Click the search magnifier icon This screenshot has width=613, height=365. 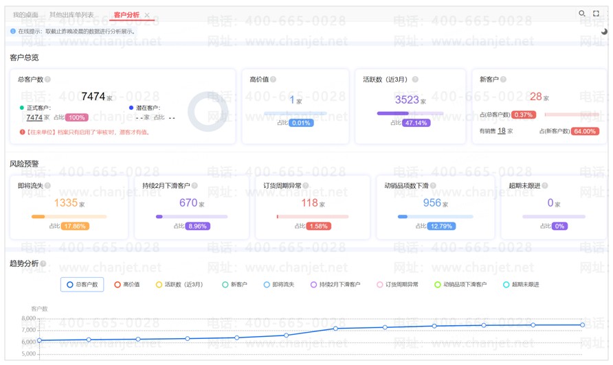point(581,14)
